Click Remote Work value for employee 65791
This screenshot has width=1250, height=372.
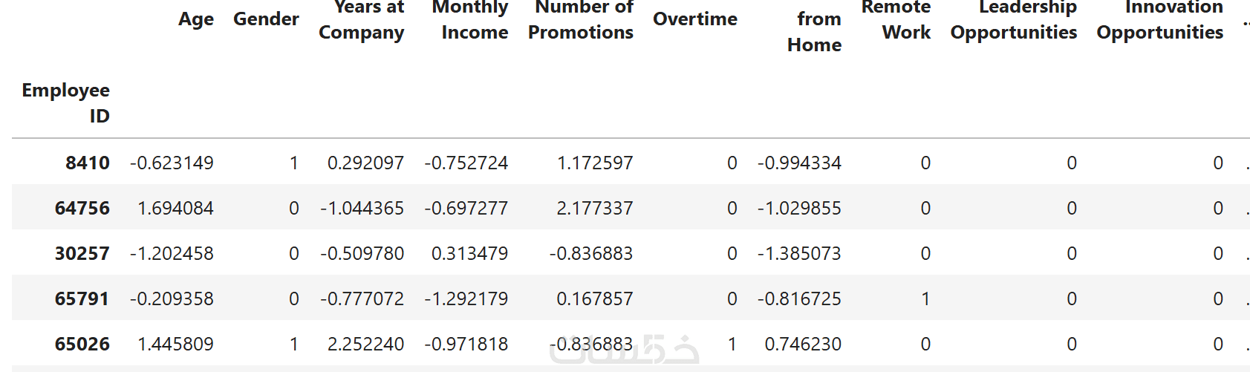coord(925,299)
